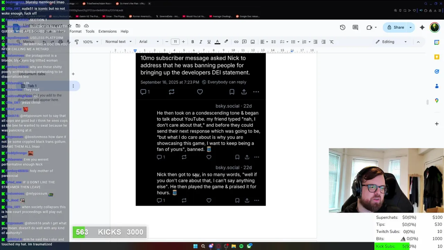
Task: Open the comments panel icon
Action: pyautogui.click(x=355, y=27)
